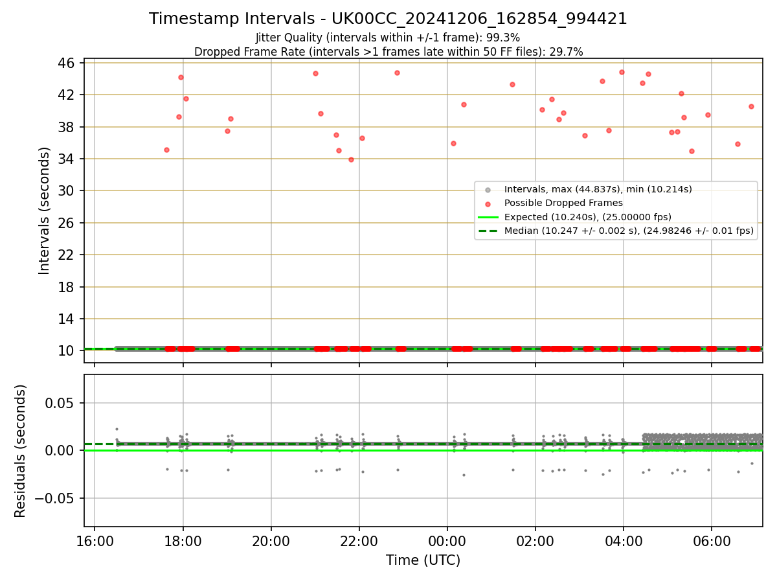This screenshot has height=583, width=777.
Task: Click the x-axis tick label '04:00'
Action: coord(623,540)
